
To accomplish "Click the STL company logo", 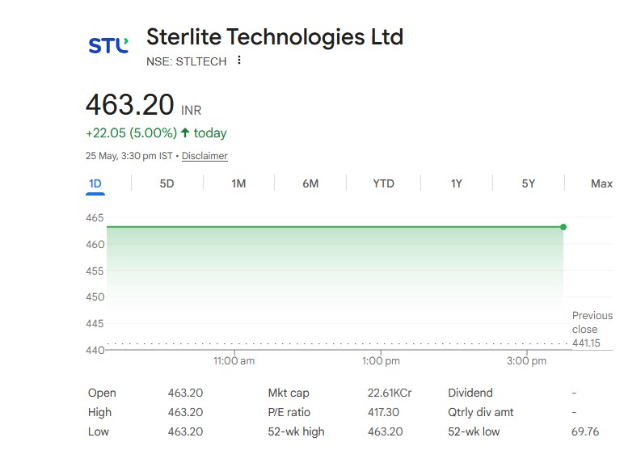I will (108, 45).
